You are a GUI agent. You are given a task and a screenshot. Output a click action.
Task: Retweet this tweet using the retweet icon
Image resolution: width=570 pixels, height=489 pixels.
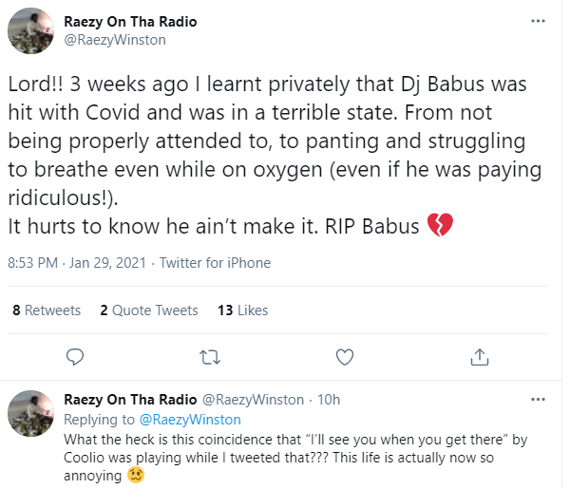pos(211,357)
